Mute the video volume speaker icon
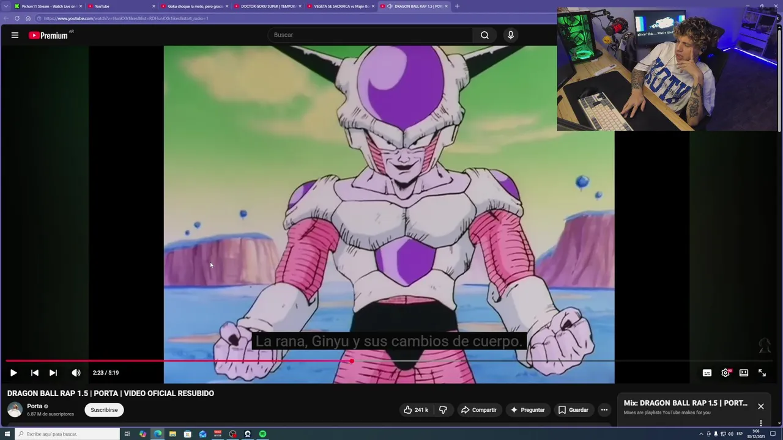 coord(76,373)
